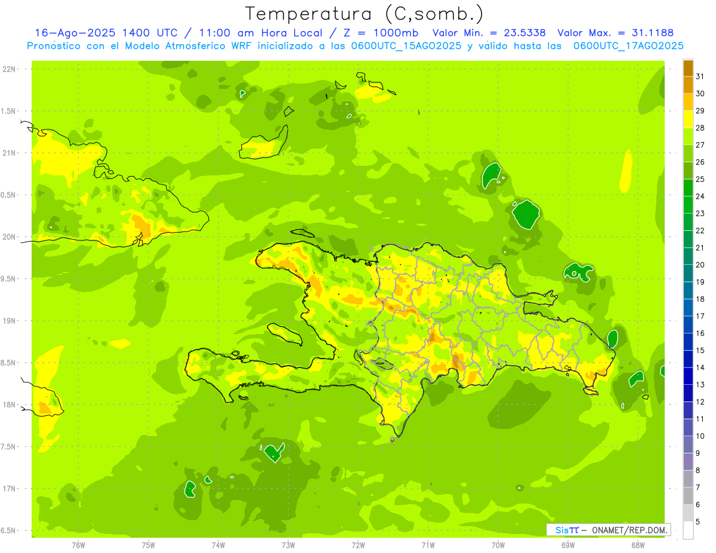
Task: Select 'Valor Max. = 31.1188' text
Action: 616,33
